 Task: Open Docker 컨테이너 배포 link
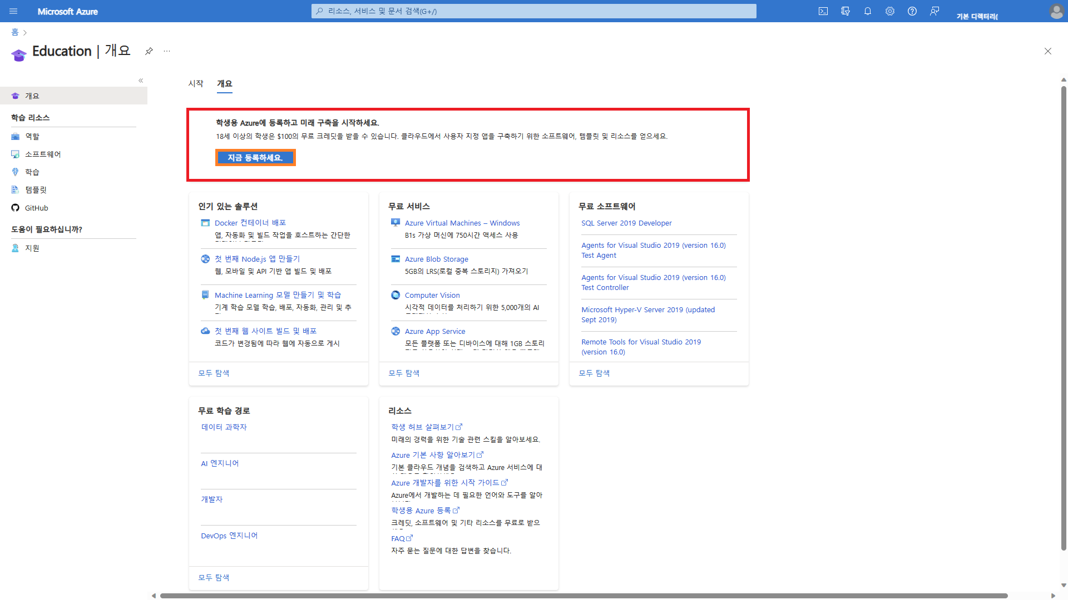[250, 223]
